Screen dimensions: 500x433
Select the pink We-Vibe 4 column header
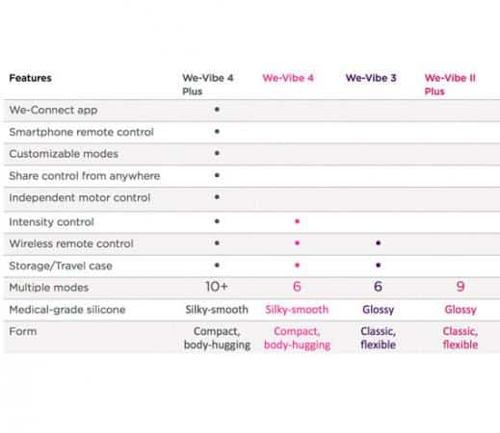[x=288, y=78]
